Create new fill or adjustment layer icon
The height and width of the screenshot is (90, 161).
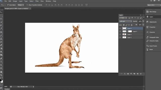[x=131, y=74]
